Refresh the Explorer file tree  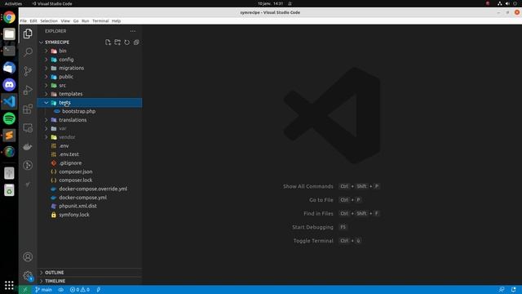127,42
